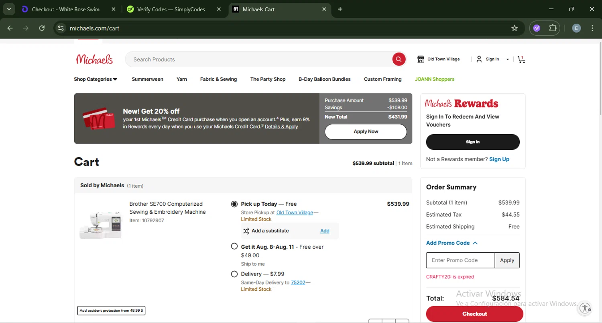Open Custom Framing category

[382, 79]
